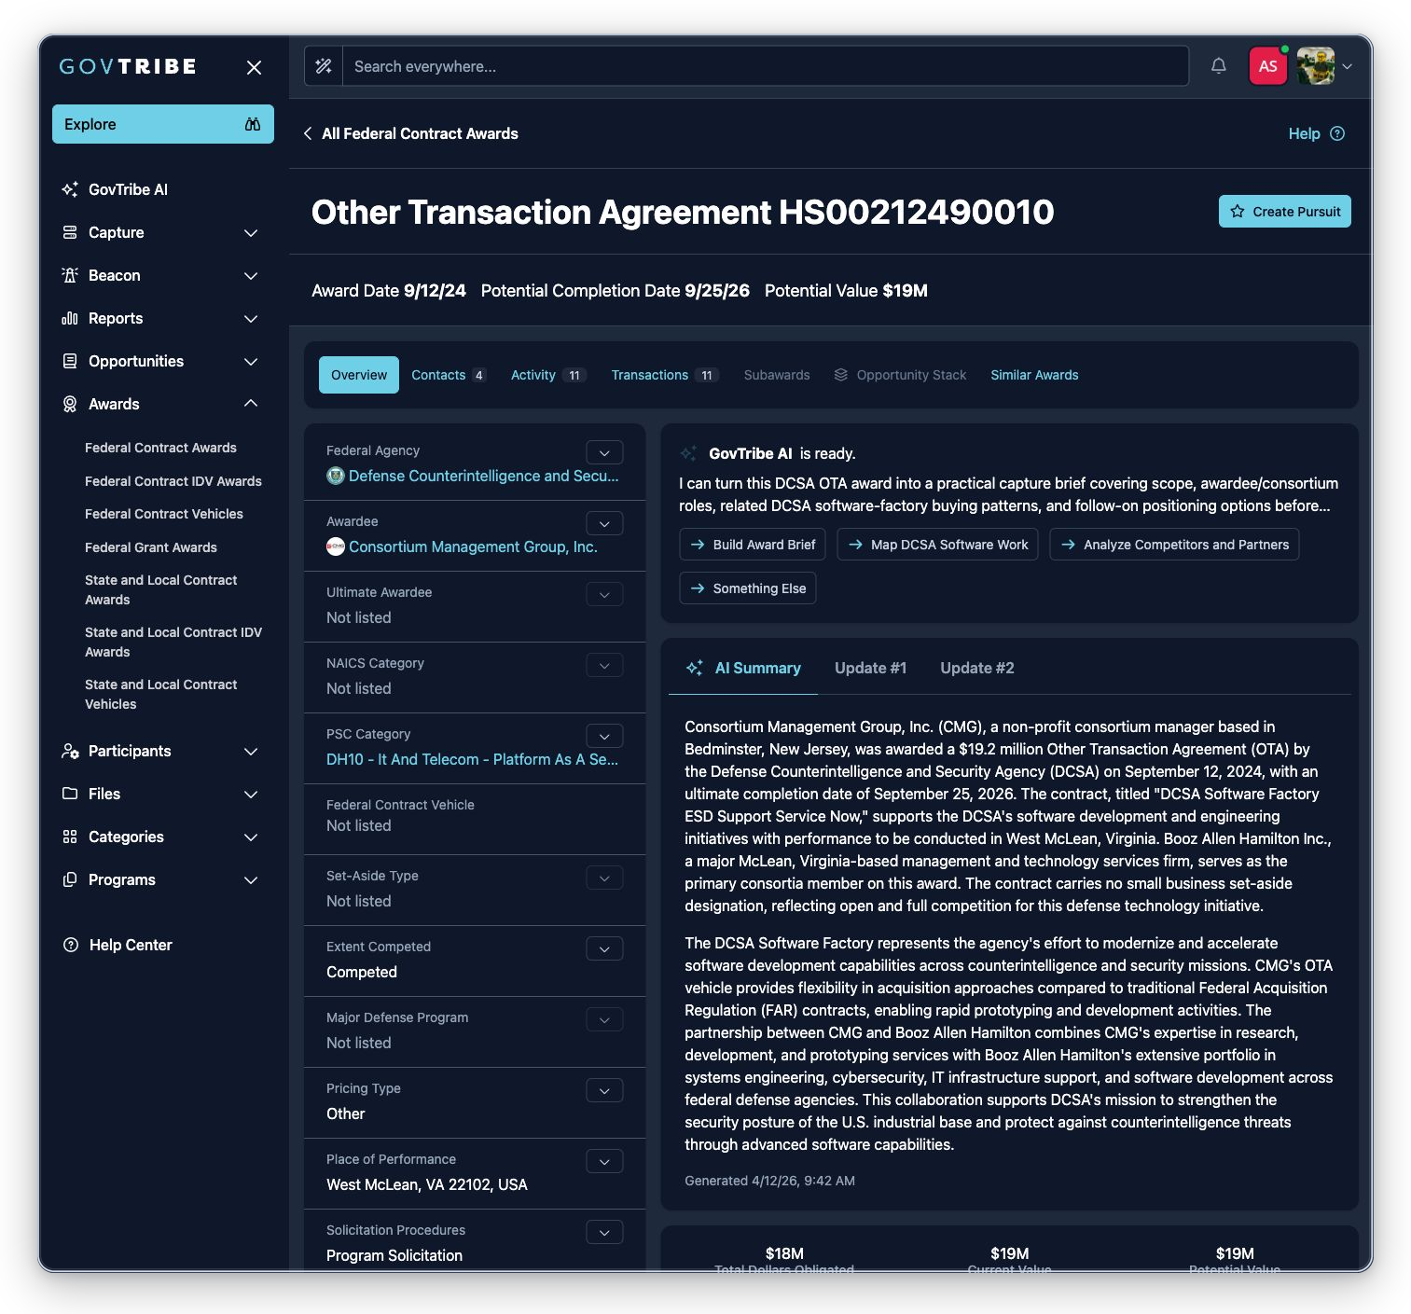This screenshot has width=1411, height=1314.
Task: Click the Opportunities sidebar icon
Action: click(70, 361)
